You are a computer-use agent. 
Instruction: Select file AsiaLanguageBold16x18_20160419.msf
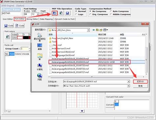pos(69,62)
